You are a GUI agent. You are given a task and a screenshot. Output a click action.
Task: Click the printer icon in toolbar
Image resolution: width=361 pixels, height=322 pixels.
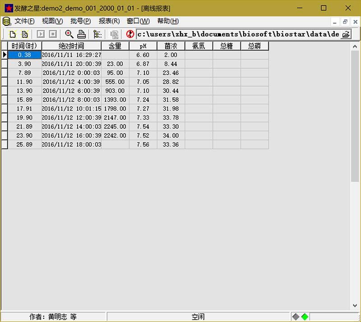coord(81,34)
